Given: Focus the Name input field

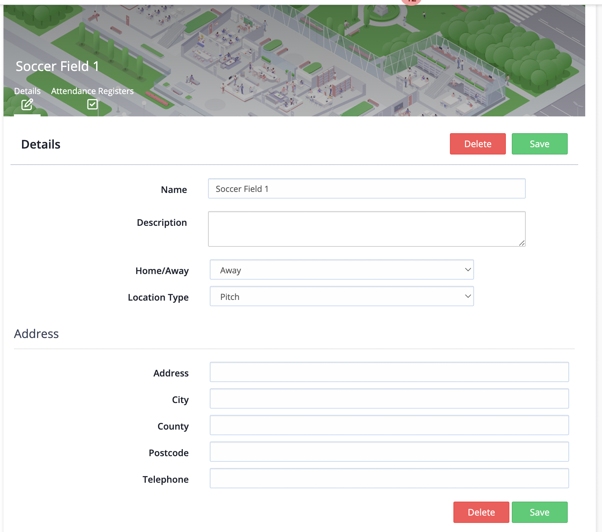Looking at the screenshot, I should point(367,188).
